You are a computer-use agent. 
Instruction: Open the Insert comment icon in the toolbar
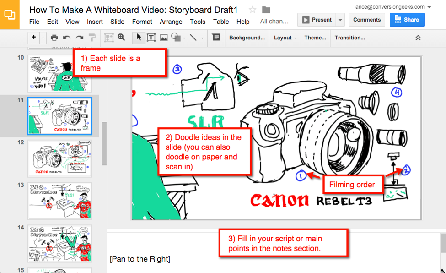click(216, 38)
